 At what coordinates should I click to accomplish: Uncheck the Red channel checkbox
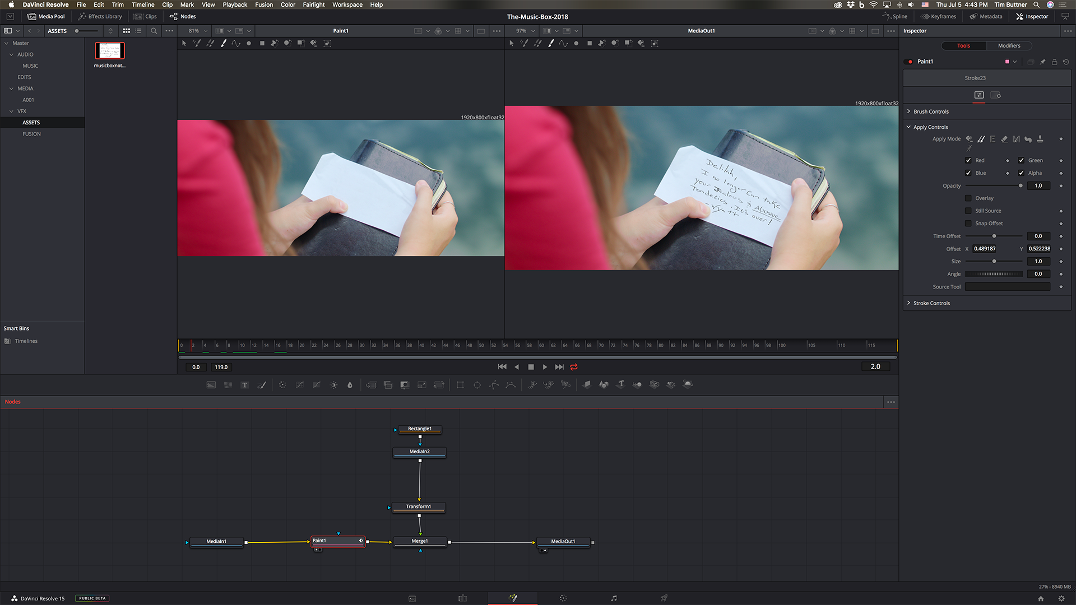tap(968, 160)
